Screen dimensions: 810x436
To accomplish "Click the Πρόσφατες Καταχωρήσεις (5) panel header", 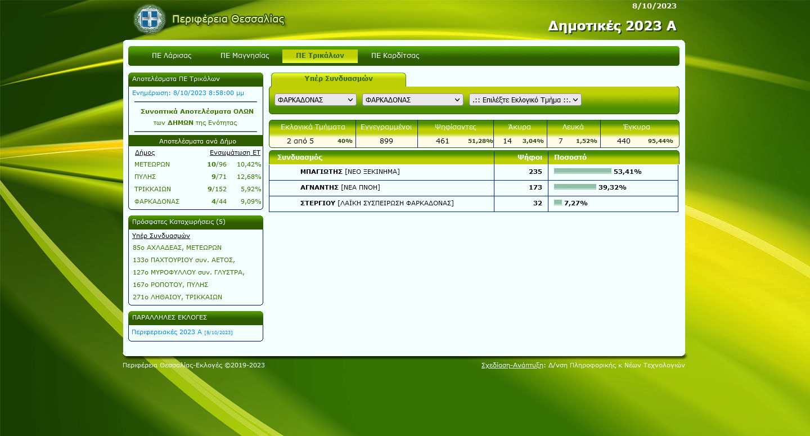I will (196, 222).
